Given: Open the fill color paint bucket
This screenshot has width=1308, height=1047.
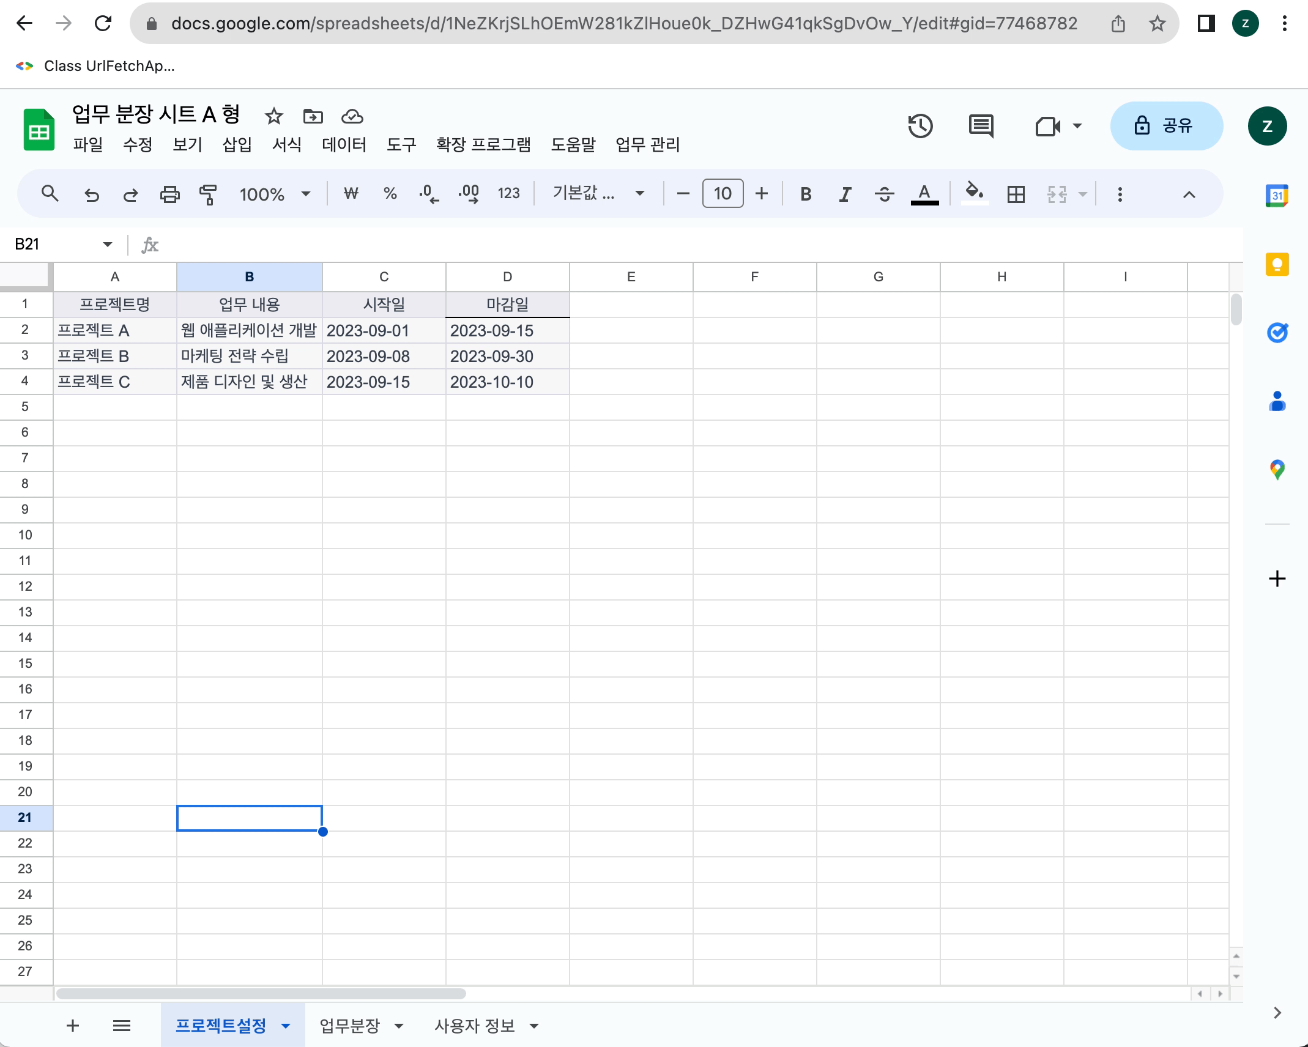Looking at the screenshot, I should [974, 193].
